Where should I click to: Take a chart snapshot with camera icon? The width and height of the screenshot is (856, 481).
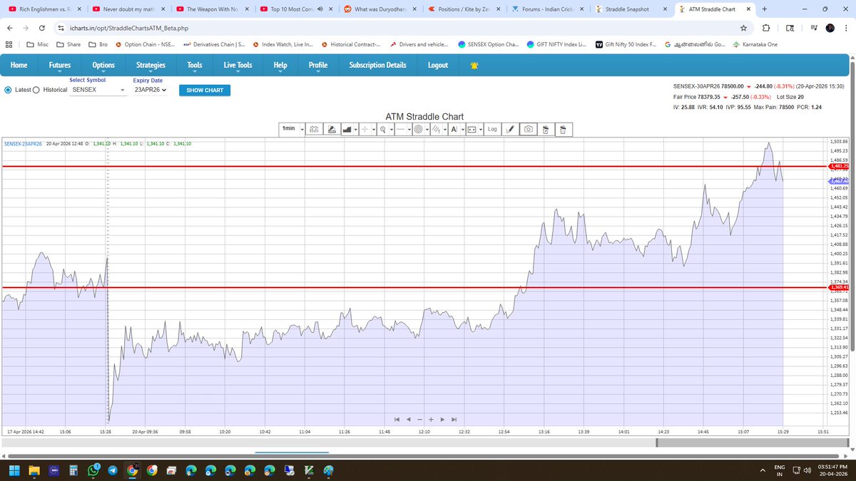click(x=529, y=129)
